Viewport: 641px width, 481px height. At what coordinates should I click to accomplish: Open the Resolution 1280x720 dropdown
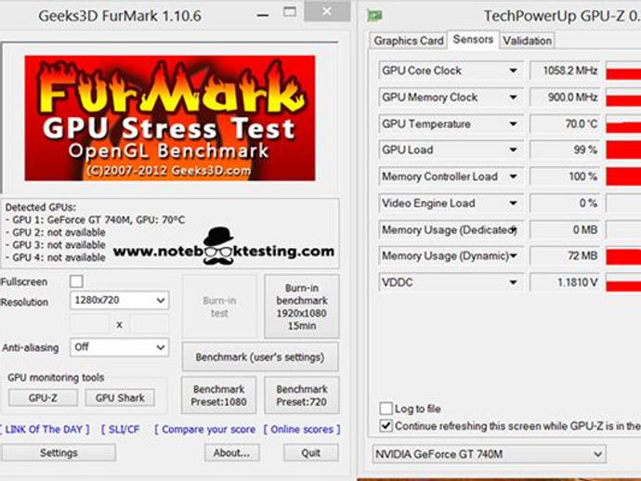coord(119,300)
